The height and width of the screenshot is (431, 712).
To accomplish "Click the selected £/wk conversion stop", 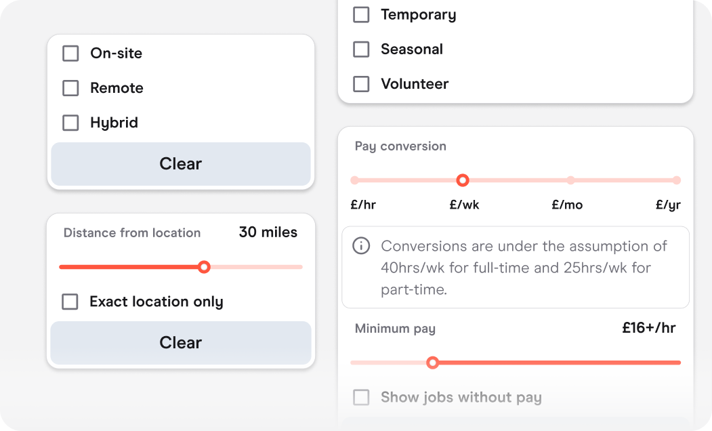I will (463, 180).
